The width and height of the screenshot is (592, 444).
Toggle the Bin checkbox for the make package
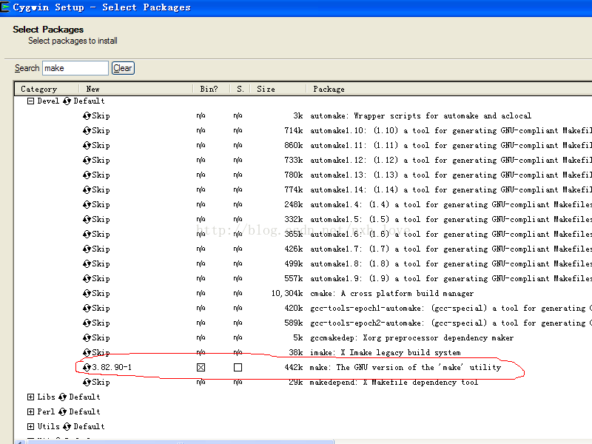[x=201, y=367]
